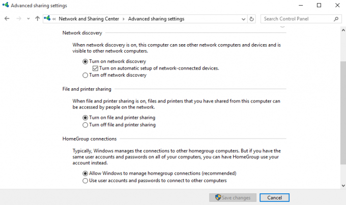The height and width of the screenshot is (205, 346).
Task: Expand the address bar history dropdown
Action: (243, 19)
